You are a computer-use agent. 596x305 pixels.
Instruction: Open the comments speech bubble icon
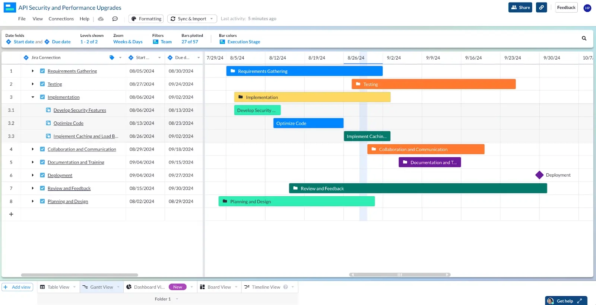pos(115,19)
